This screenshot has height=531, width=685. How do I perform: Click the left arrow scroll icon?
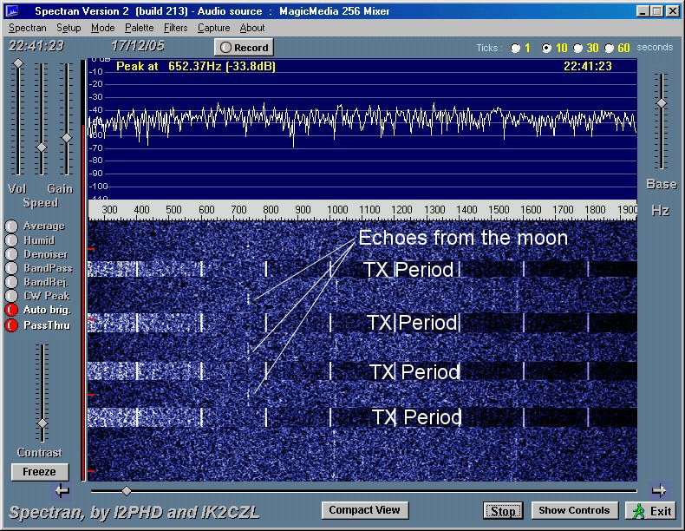pyautogui.click(x=62, y=490)
